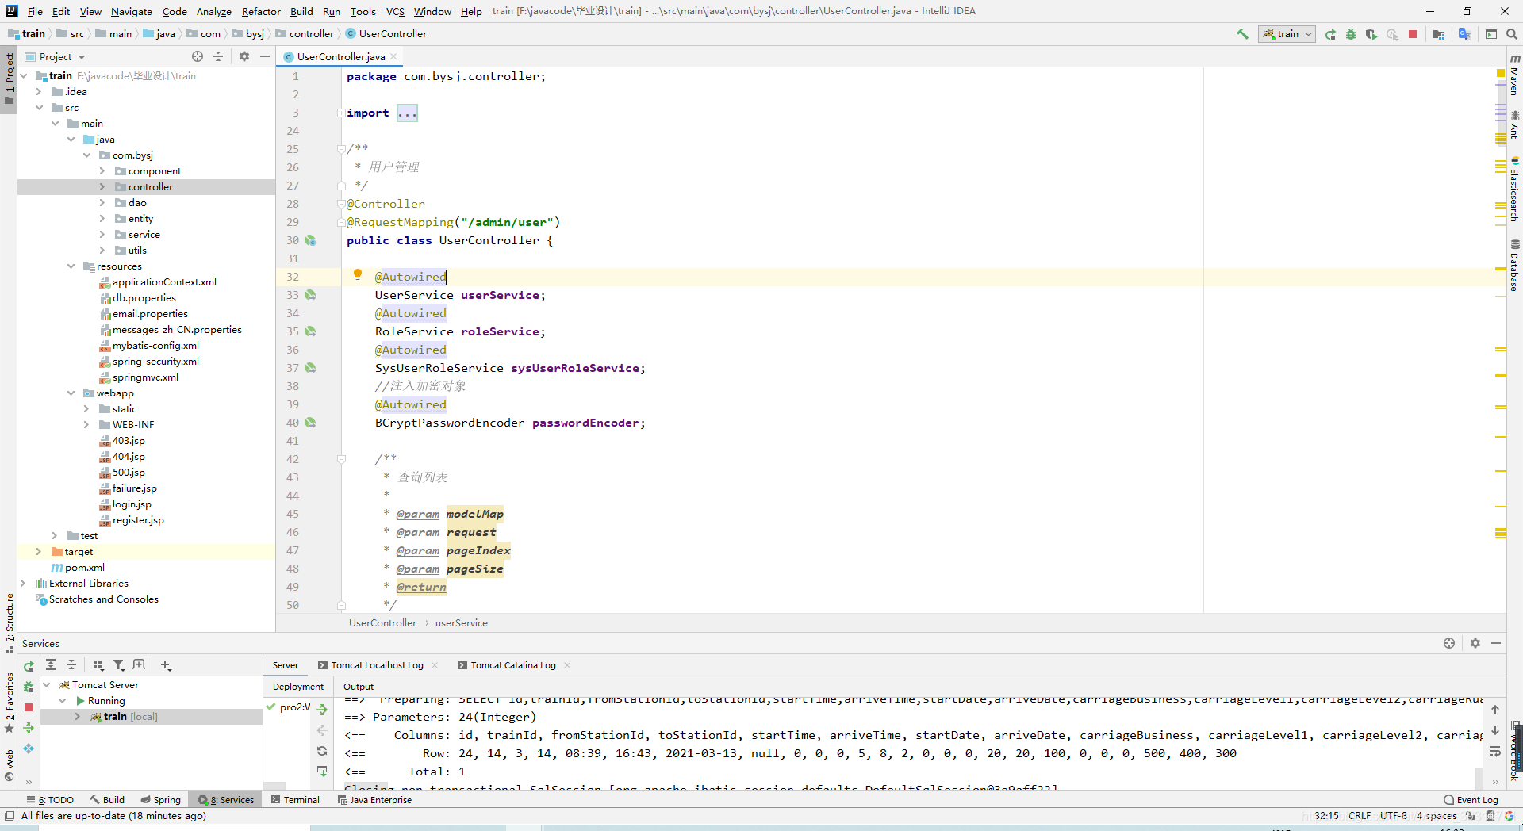Click the green Debug bug icon
The width and height of the screenshot is (1523, 831).
click(x=1351, y=34)
